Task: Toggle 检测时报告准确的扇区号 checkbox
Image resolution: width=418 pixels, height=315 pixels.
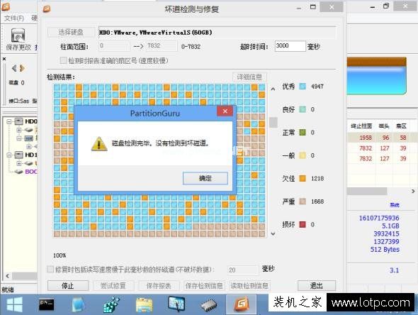Action: coord(63,60)
